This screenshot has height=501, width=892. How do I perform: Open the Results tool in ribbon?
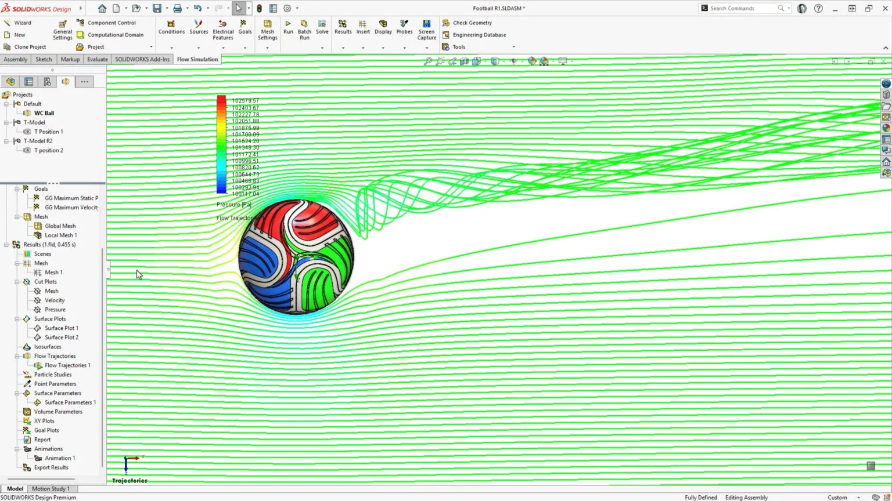343,27
